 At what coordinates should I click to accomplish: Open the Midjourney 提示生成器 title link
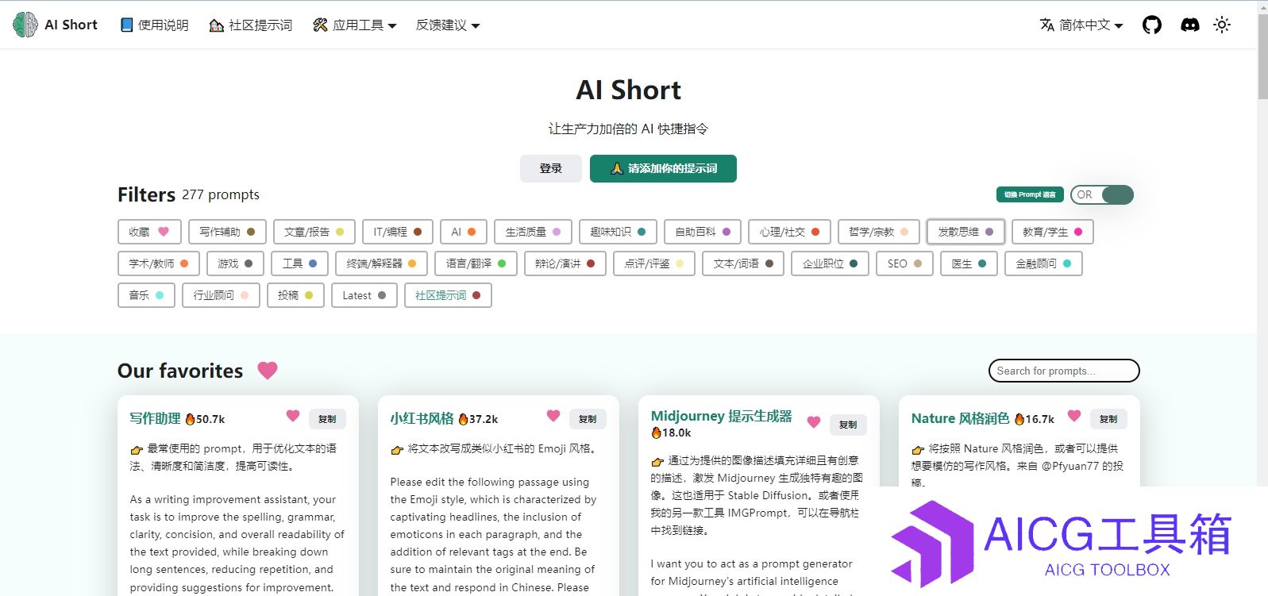722,416
